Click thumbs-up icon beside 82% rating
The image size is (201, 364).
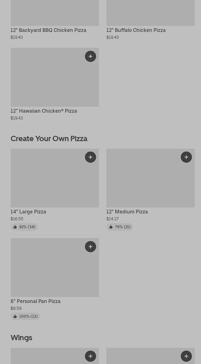[x=15, y=227]
